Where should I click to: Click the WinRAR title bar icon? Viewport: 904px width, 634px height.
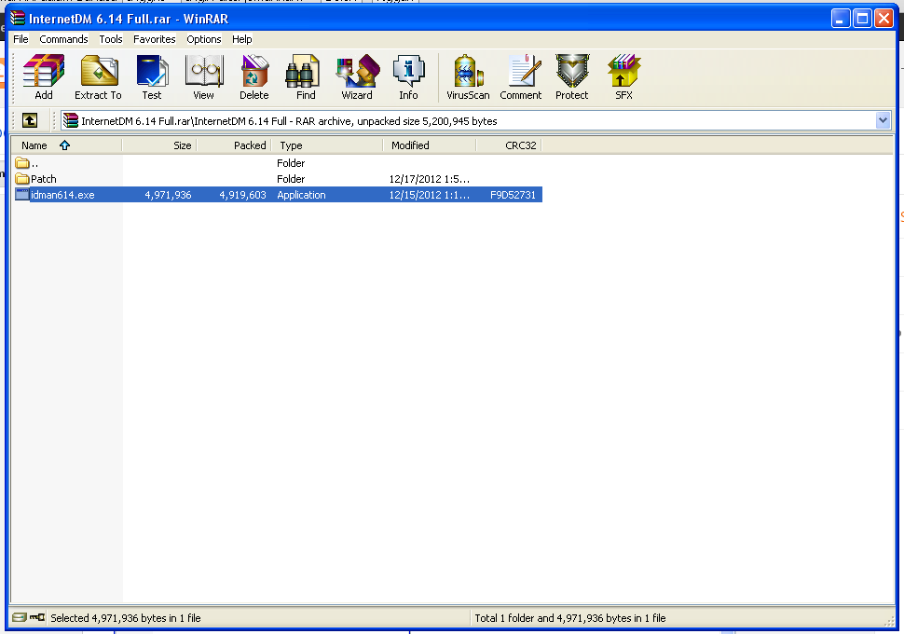[18, 19]
